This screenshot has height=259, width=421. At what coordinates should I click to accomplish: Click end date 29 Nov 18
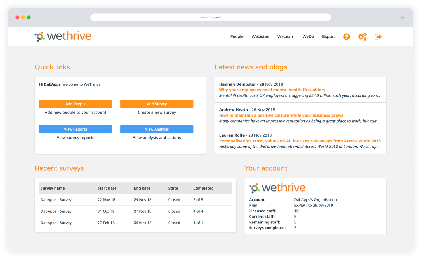point(143,200)
